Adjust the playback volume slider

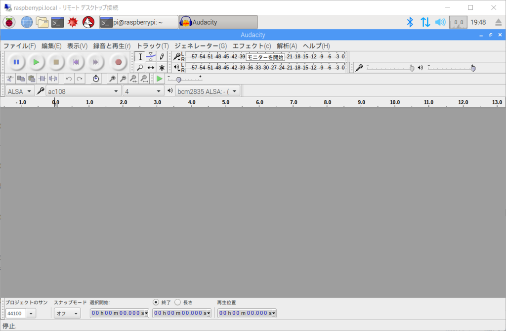[x=452, y=68]
